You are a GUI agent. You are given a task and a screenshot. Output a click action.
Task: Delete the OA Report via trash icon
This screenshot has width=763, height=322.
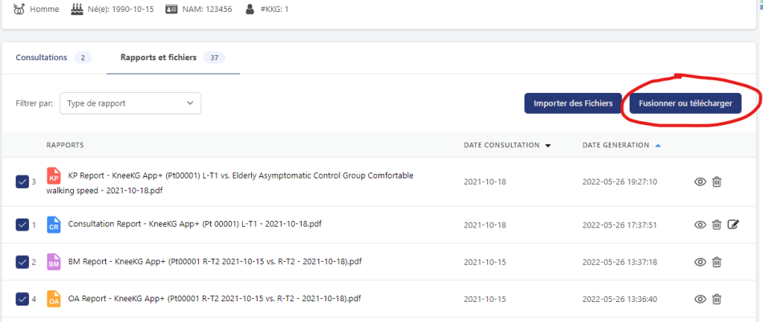[716, 299]
